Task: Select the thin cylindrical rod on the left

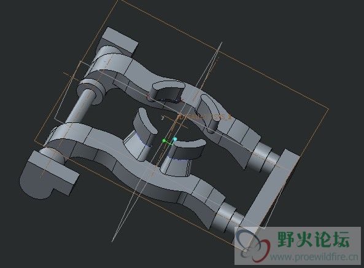Action: tap(79, 108)
